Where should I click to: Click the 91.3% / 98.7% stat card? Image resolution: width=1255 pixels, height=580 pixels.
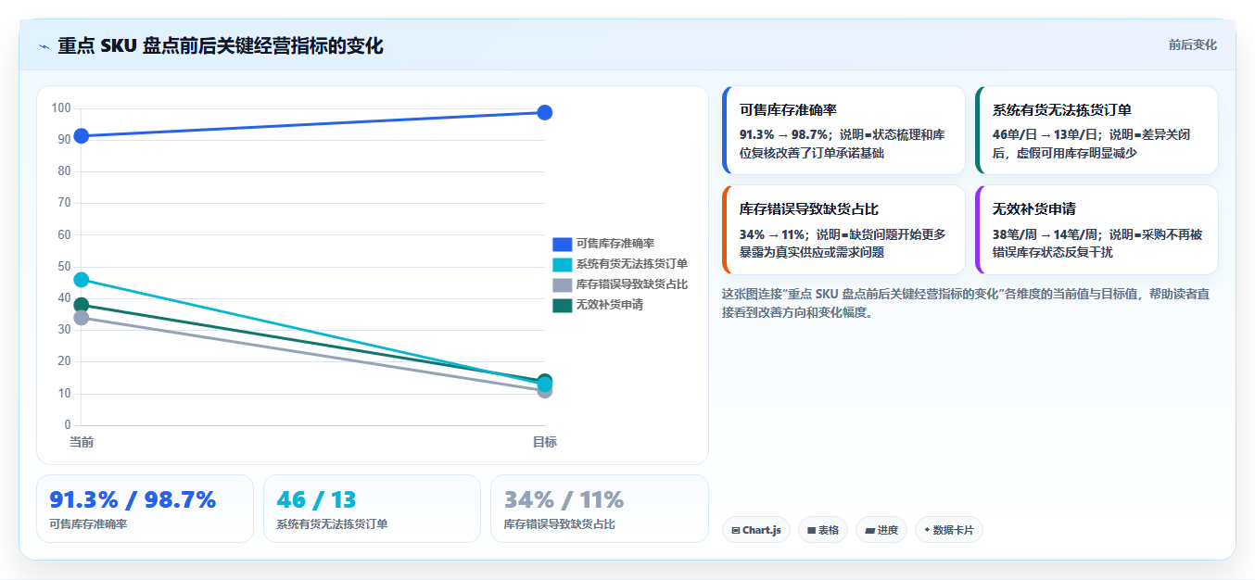pyautogui.click(x=145, y=509)
